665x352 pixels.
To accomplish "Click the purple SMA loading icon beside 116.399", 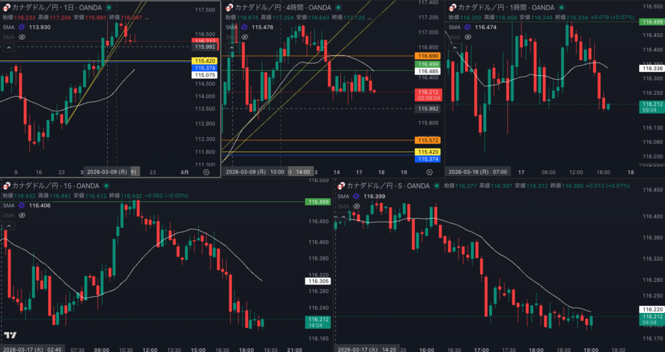I will pos(357,196).
